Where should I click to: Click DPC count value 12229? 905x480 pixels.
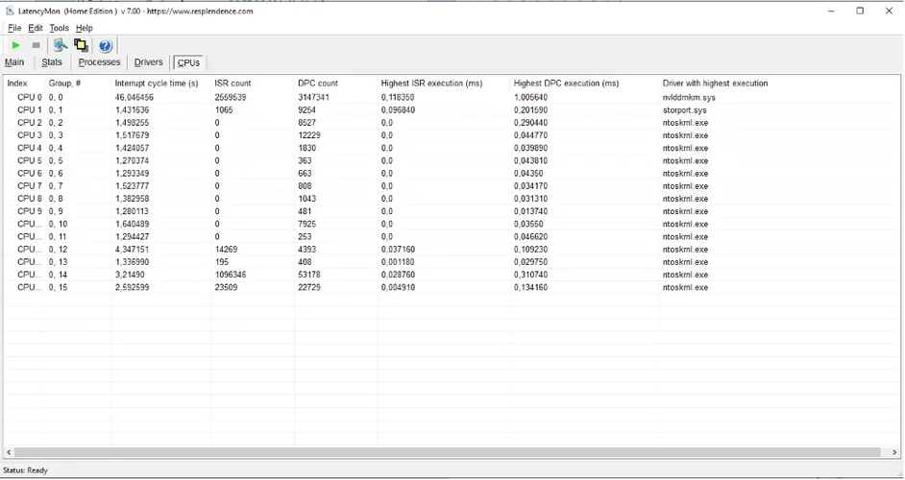pos(309,135)
